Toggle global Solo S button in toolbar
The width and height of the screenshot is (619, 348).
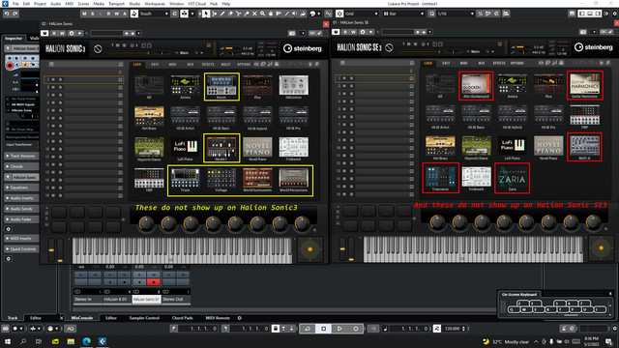coord(93,14)
